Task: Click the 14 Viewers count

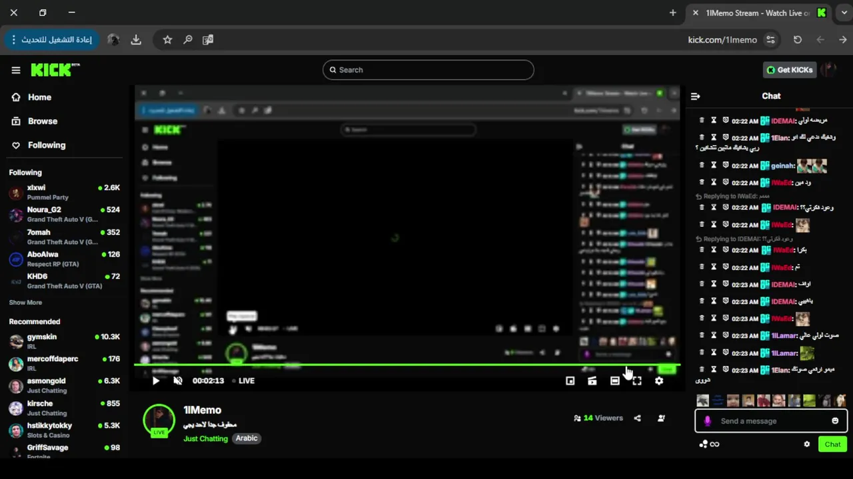Action: tap(598, 418)
